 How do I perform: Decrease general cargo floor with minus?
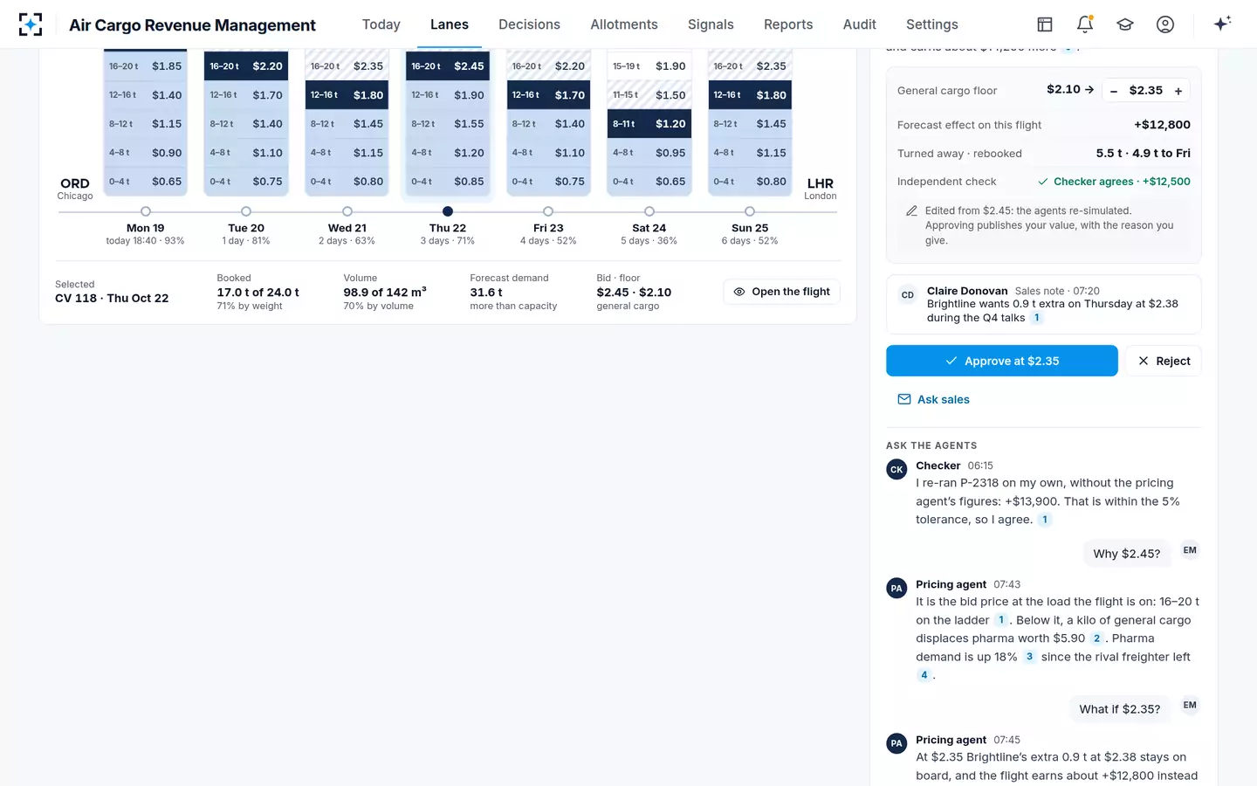pyautogui.click(x=1114, y=91)
